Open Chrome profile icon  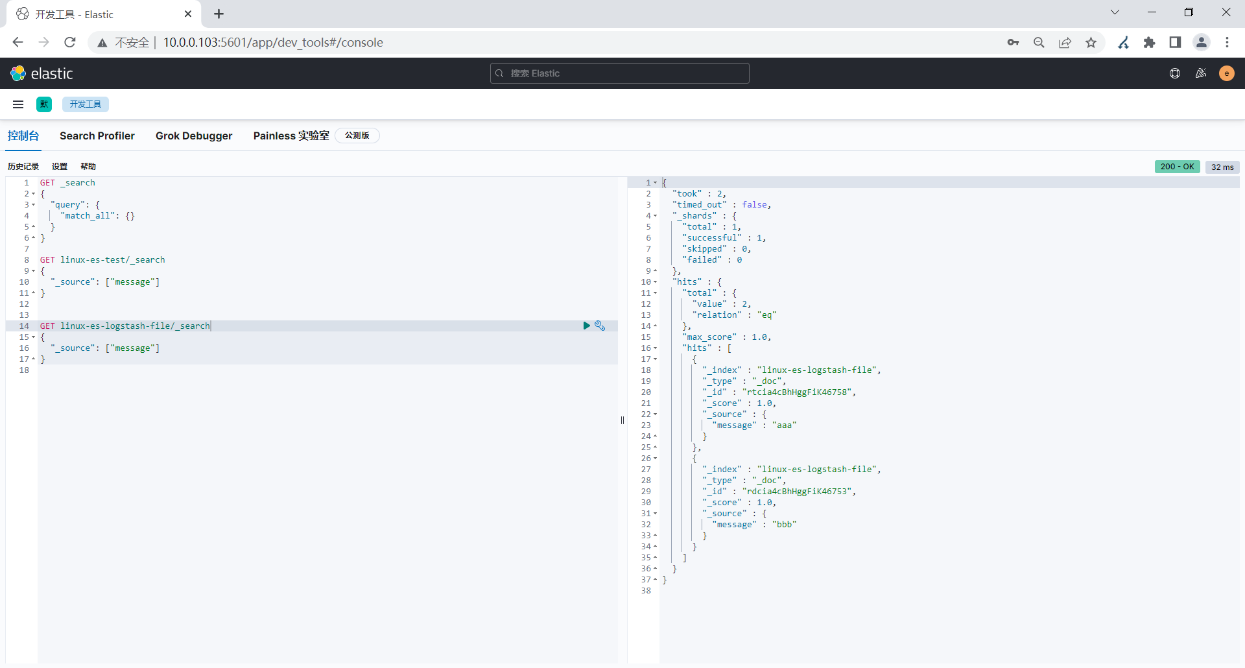click(1201, 42)
